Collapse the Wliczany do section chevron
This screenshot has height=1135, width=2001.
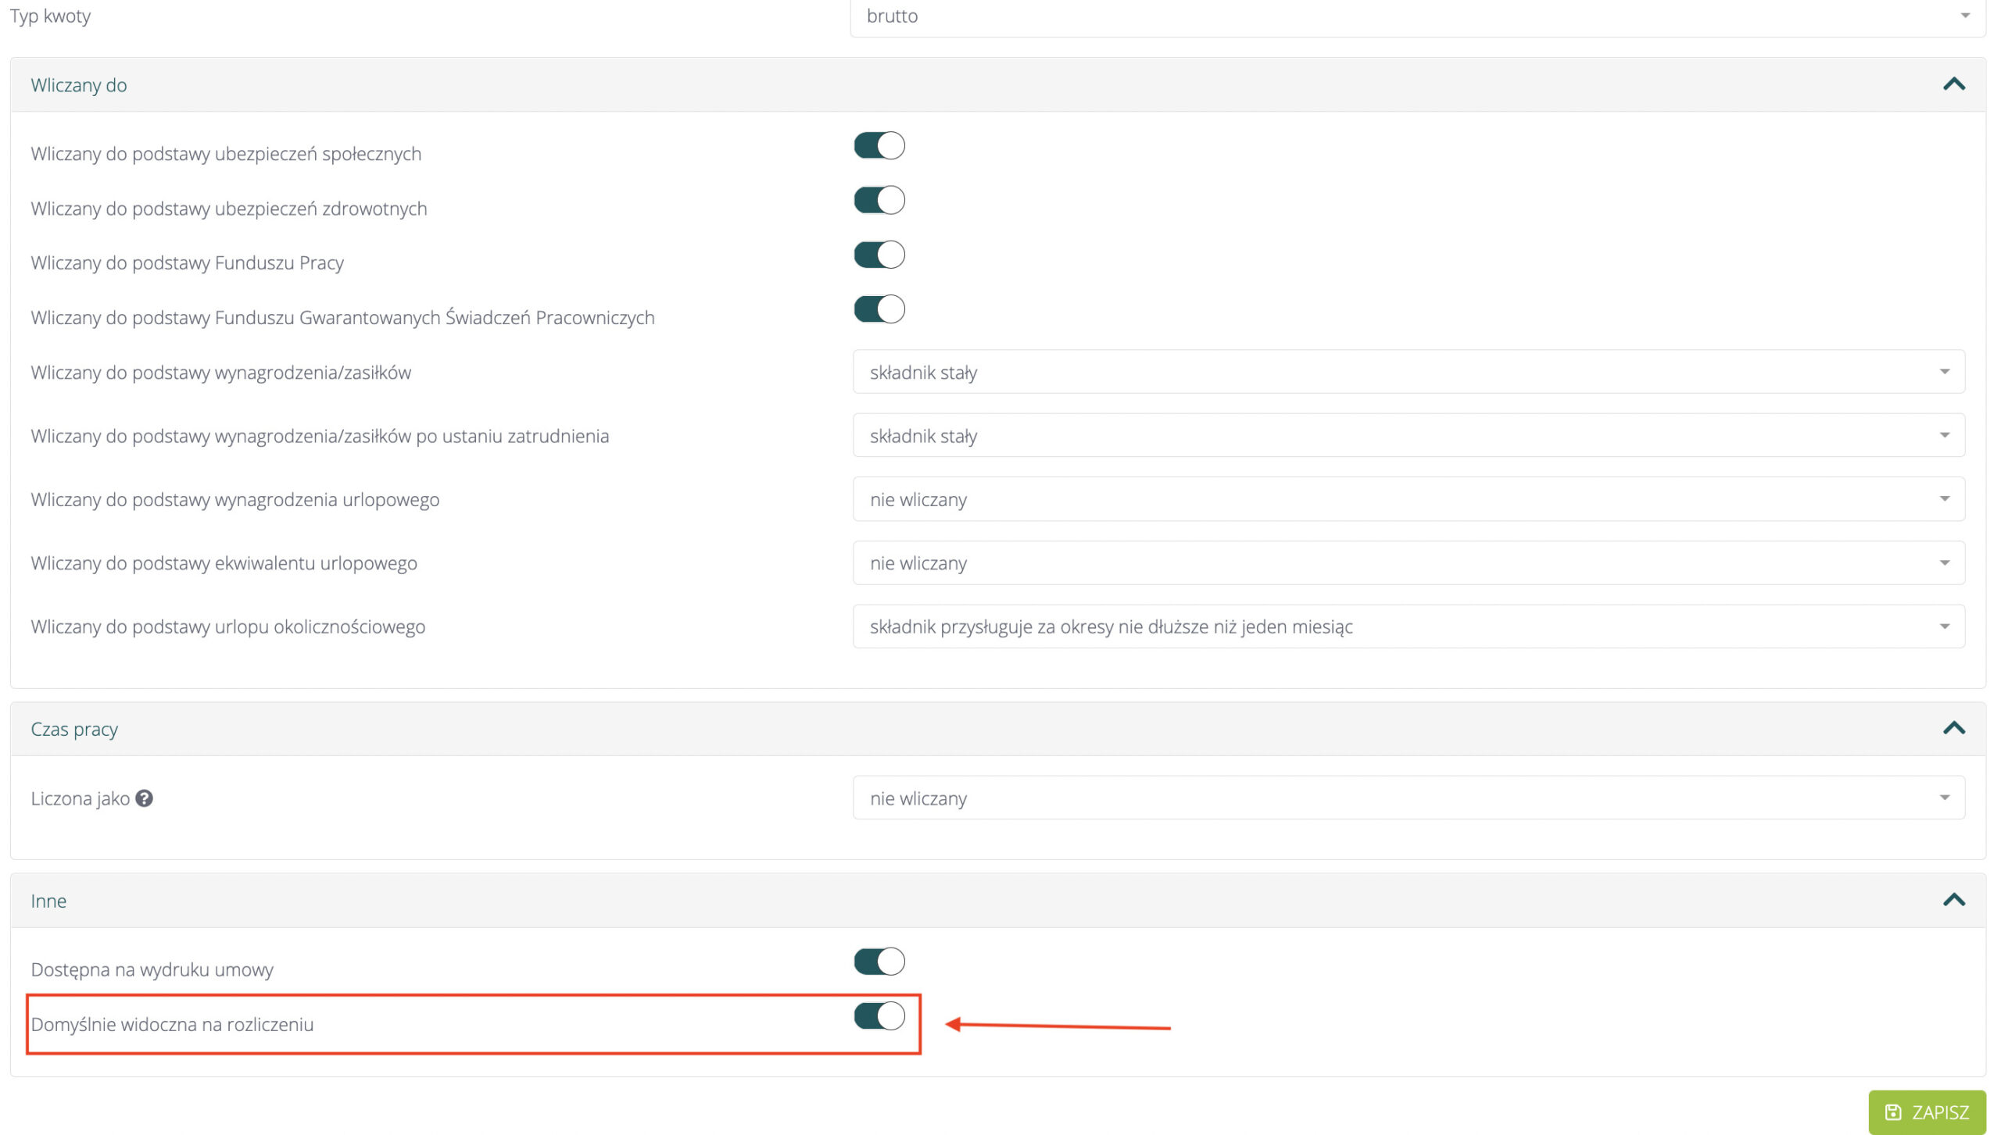tap(1953, 84)
